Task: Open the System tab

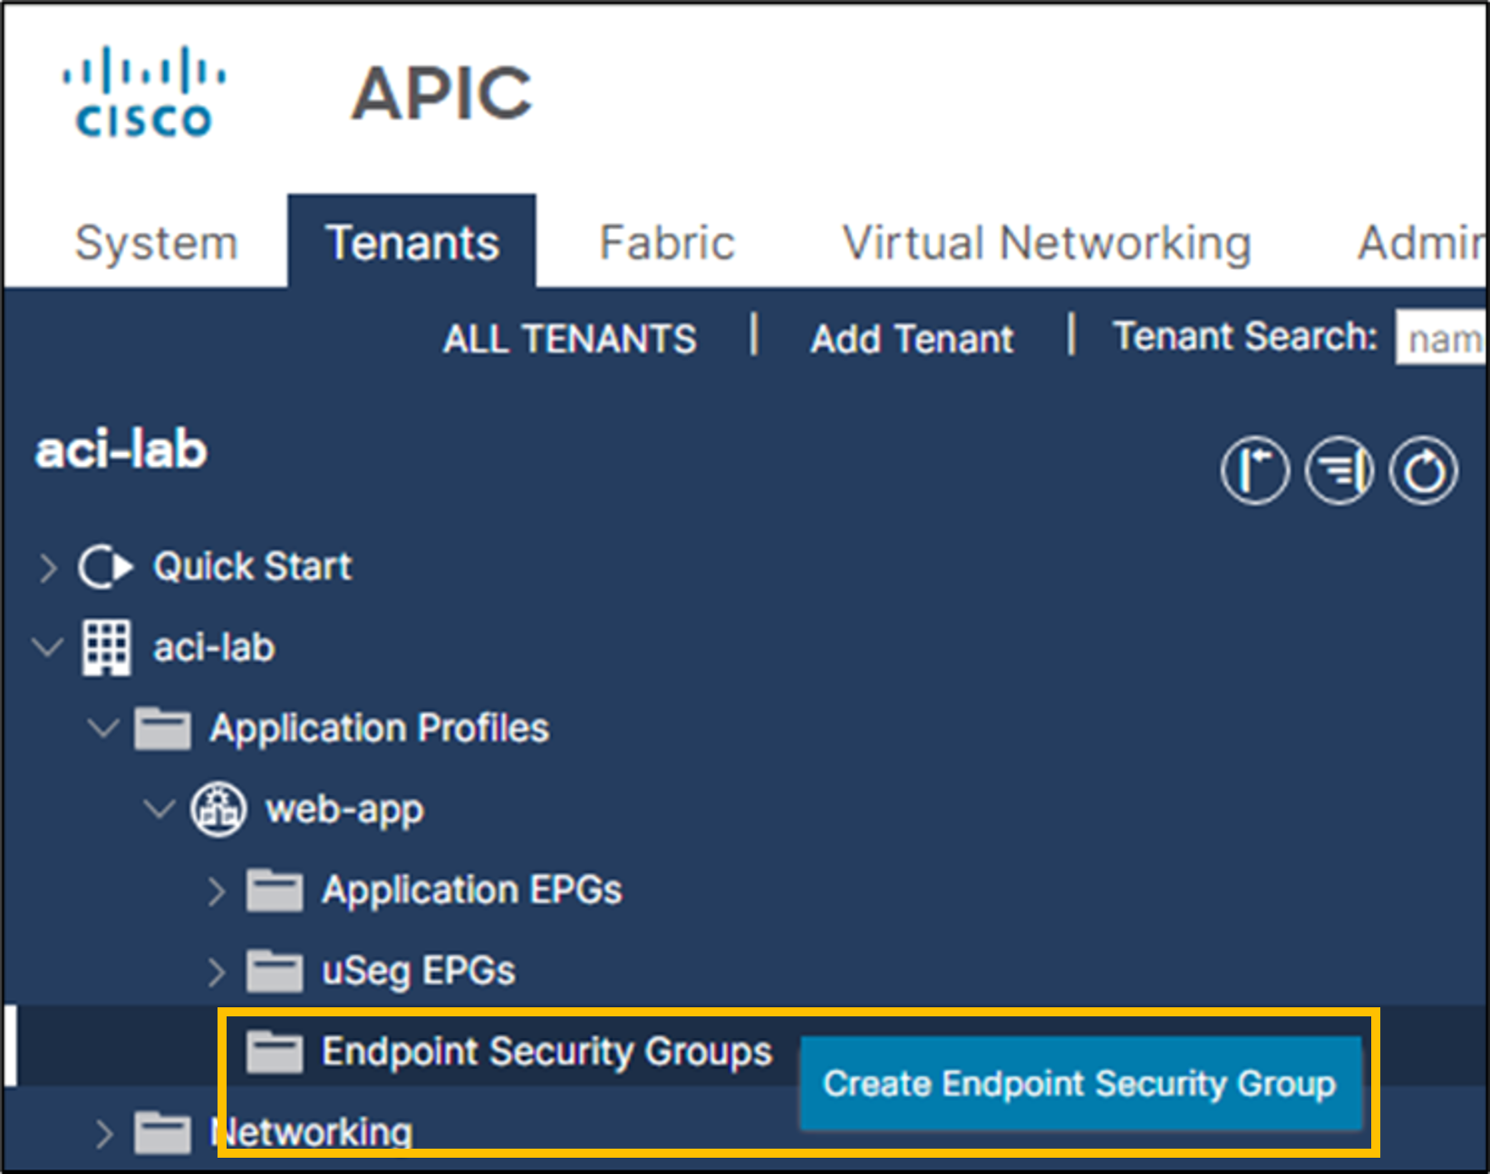Action: pos(156,243)
